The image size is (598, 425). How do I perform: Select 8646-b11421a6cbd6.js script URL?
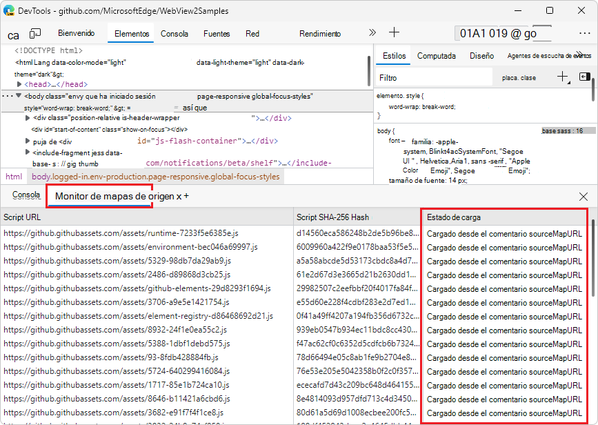tap(117, 398)
